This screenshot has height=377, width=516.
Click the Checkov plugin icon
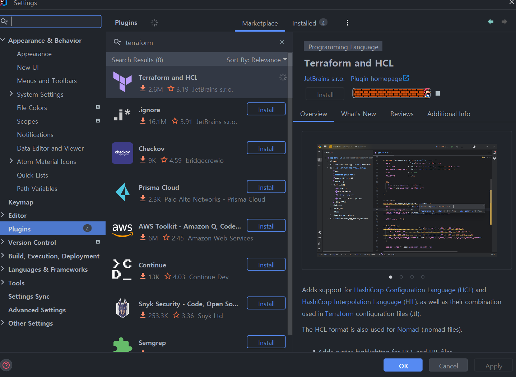click(122, 153)
